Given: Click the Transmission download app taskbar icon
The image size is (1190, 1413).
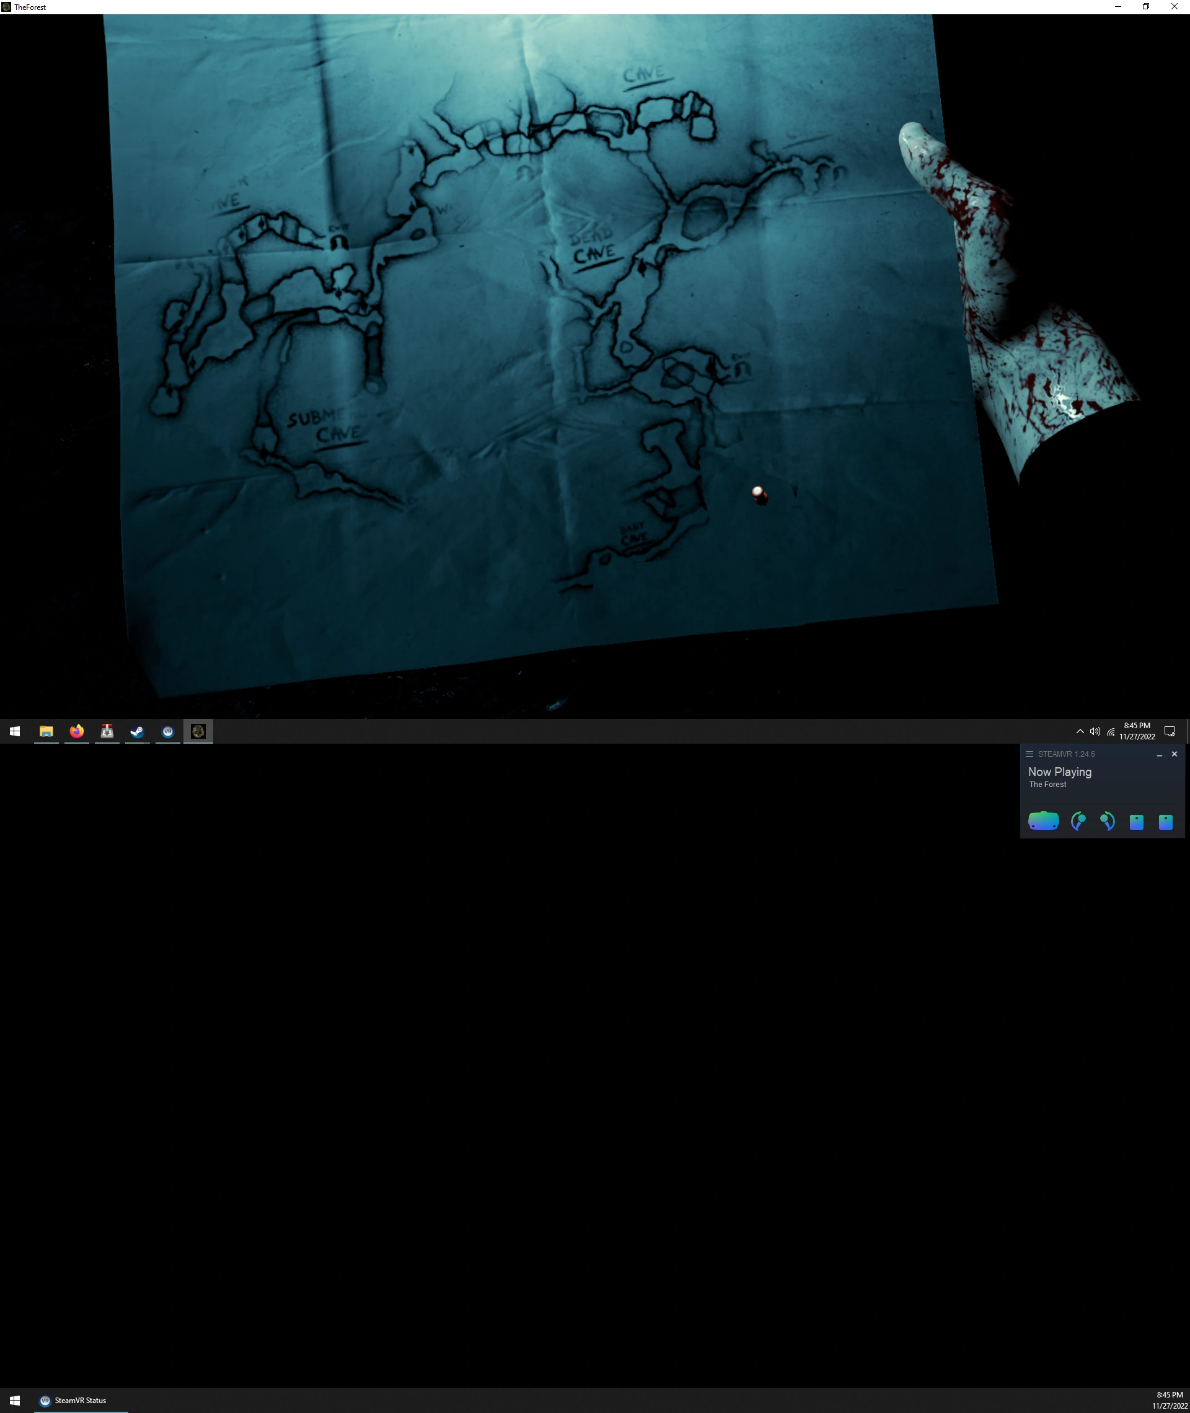Looking at the screenshot, I should coord(107,731).
